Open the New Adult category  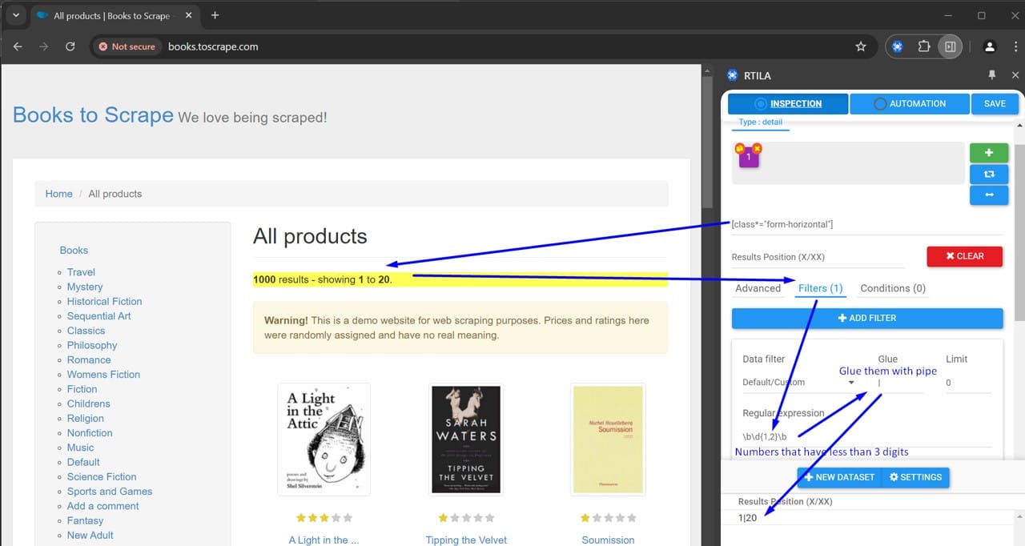click(x=90, y=535)
